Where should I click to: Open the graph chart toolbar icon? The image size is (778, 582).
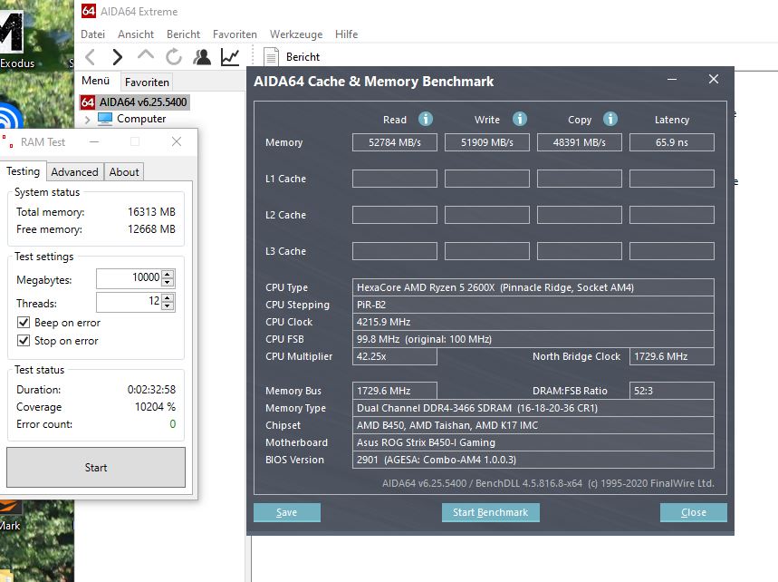(x=230, y=57)
